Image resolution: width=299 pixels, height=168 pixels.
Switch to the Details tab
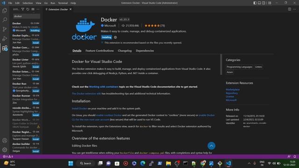pyautogui.click(x=77, y=51)
